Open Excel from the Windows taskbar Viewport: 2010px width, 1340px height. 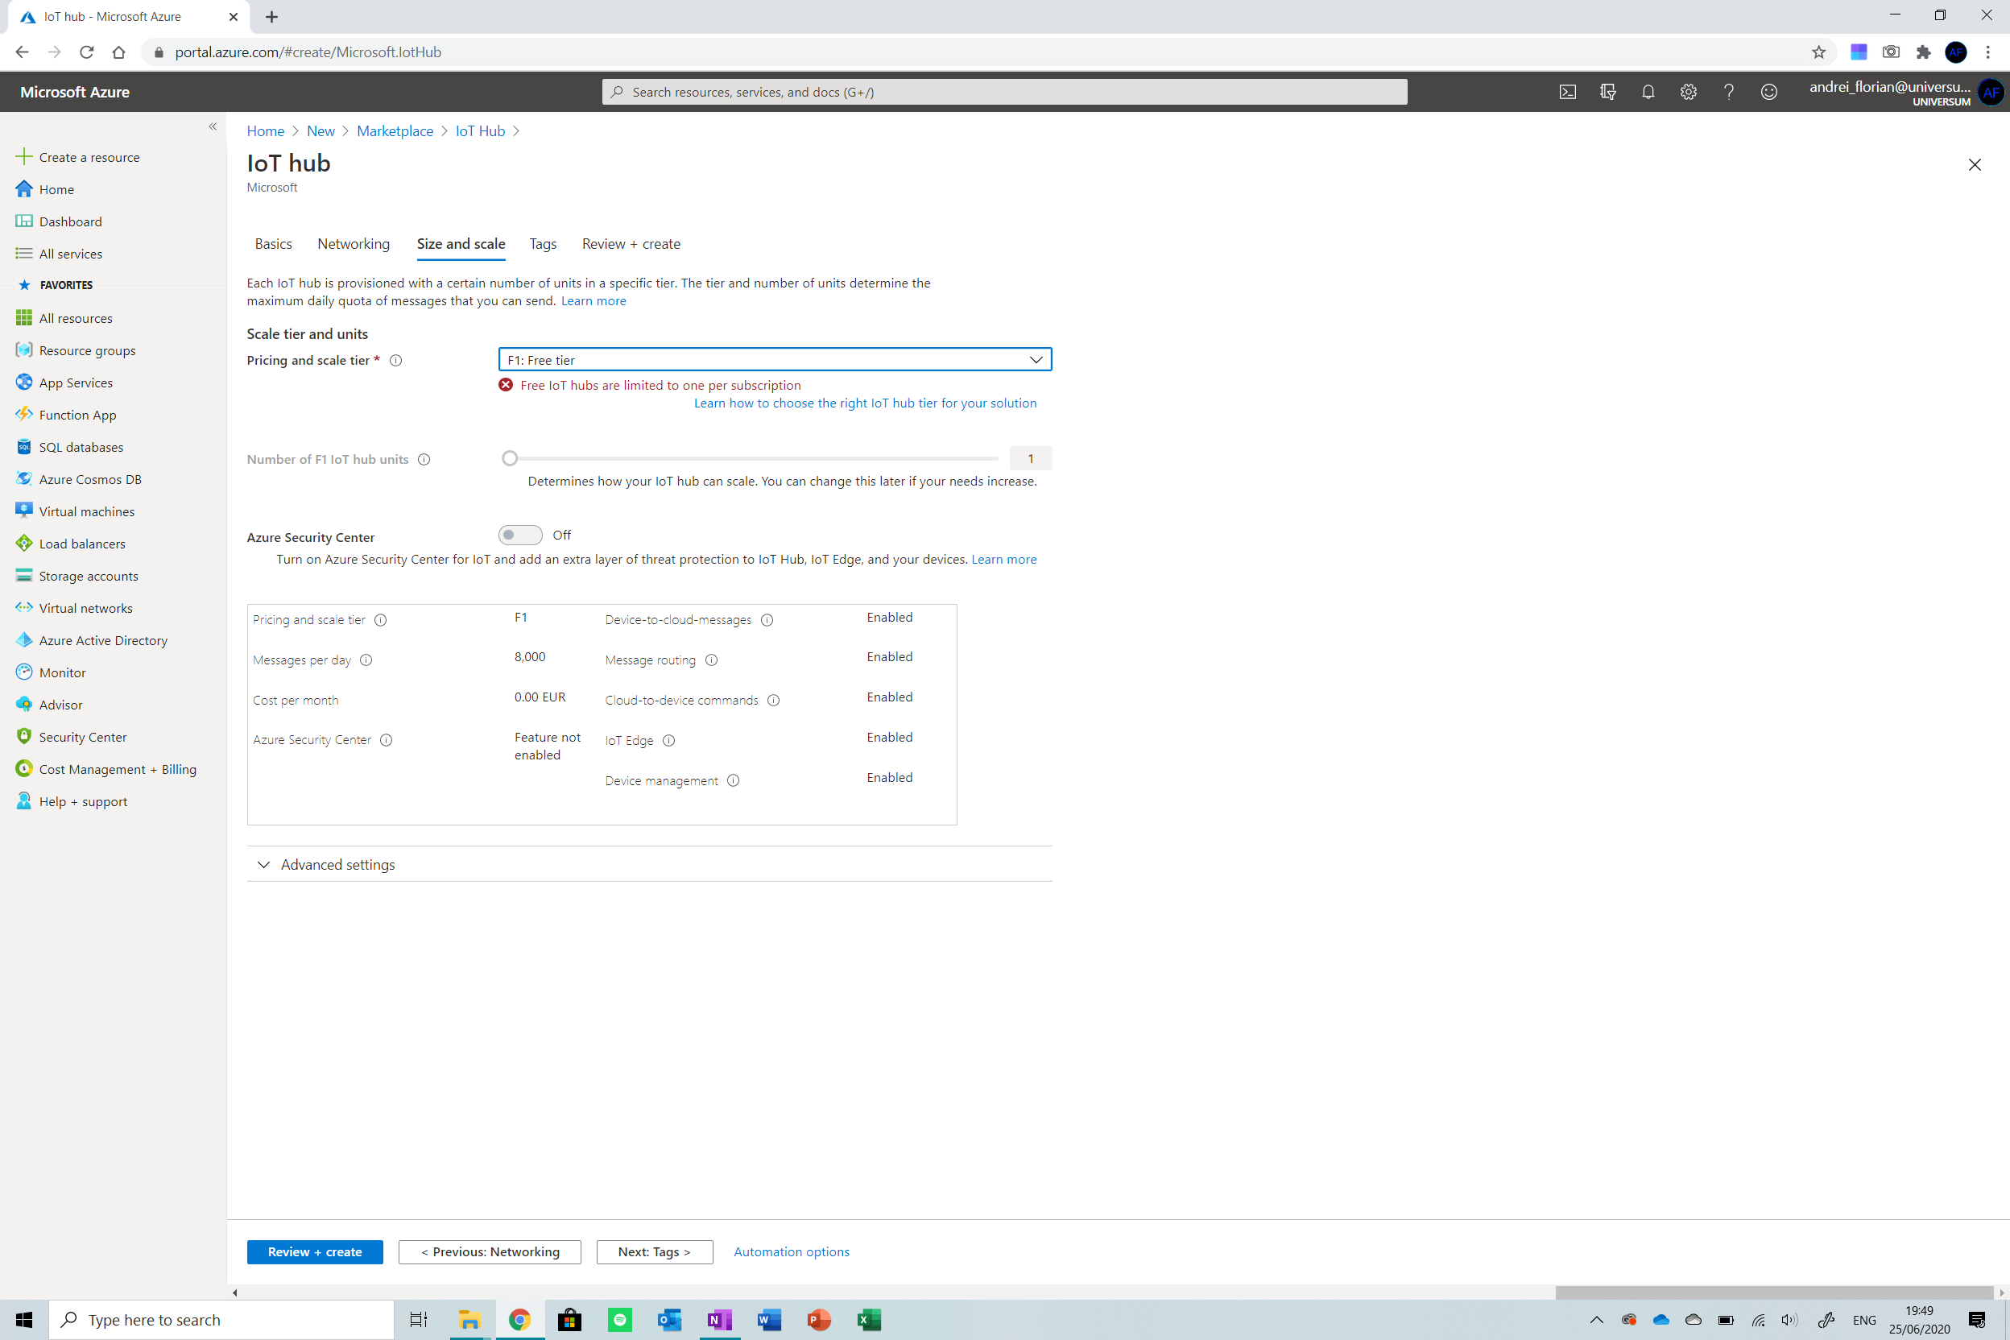pos(868,1320)
